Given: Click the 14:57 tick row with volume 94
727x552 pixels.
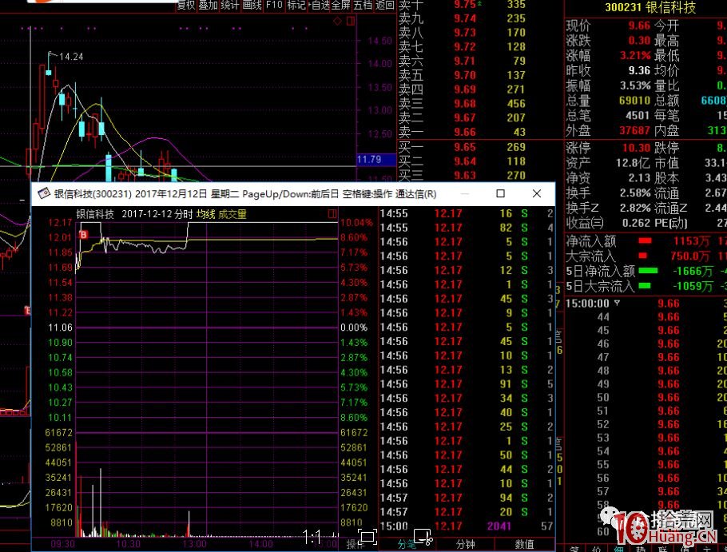Looking at the screenshot, I should (x=467, y=498).
